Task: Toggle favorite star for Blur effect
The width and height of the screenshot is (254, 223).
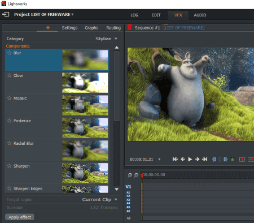Action: [x=9, y=53]
